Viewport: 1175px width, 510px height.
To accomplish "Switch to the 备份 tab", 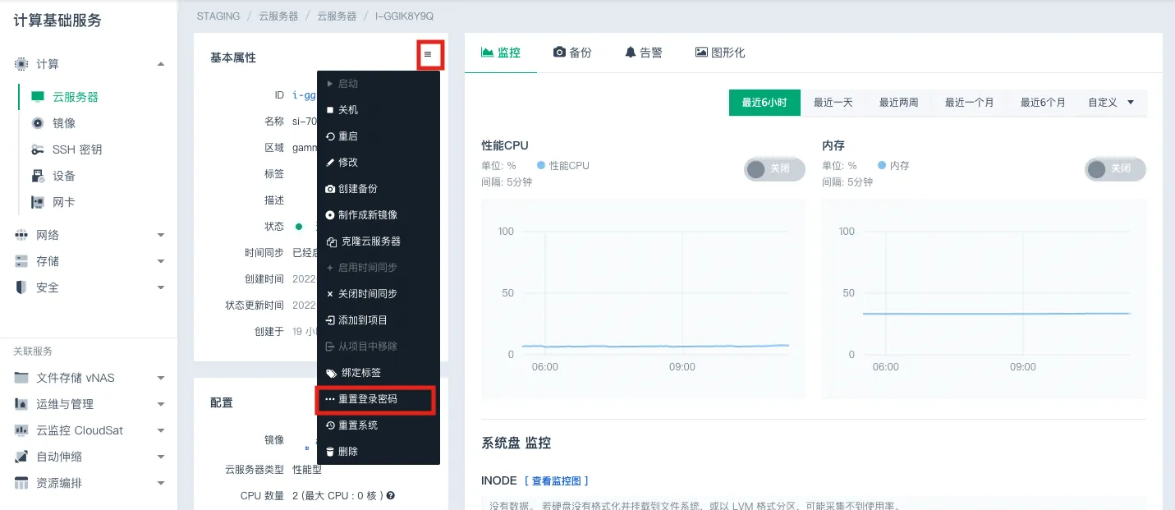I will point(572,51).
